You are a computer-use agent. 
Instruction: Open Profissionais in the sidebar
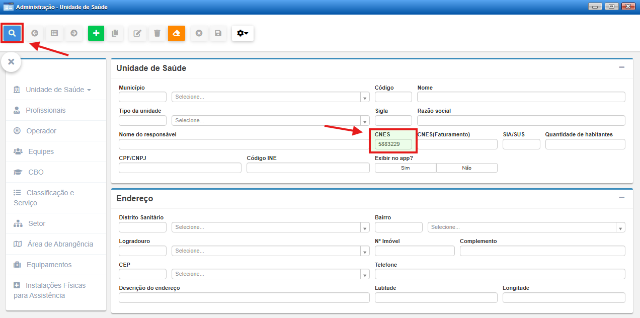point(45,110)
